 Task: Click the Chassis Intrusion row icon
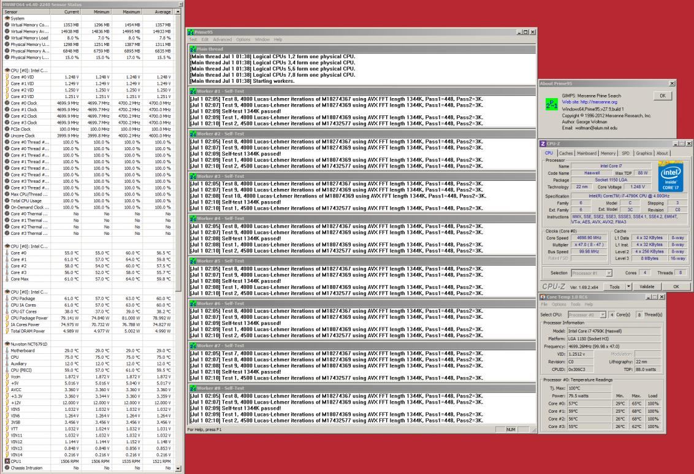coord(7,468)
